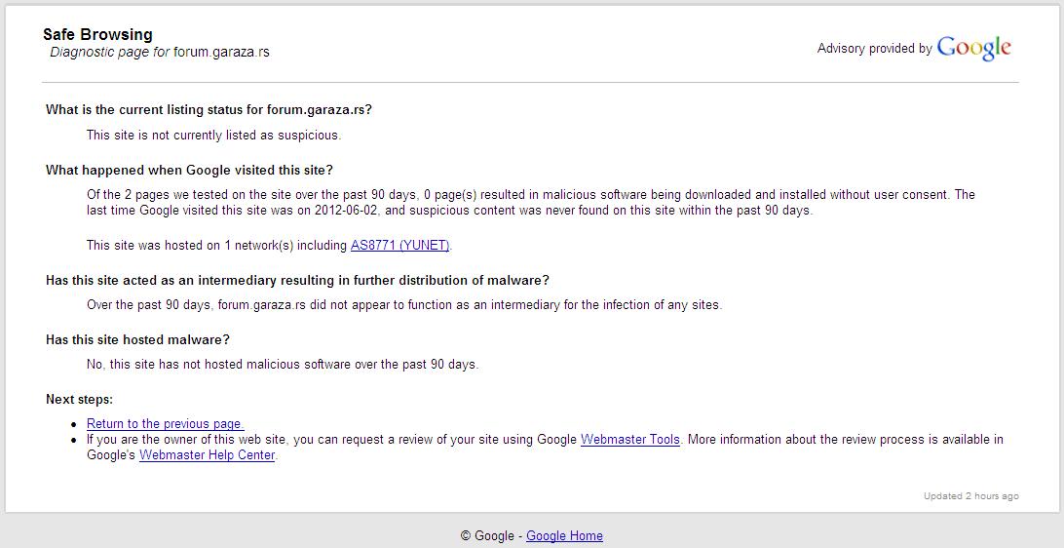Select the current listing status question heading
The height and width of the screenshot is (548, 1064).
click(x=209, y=109)
